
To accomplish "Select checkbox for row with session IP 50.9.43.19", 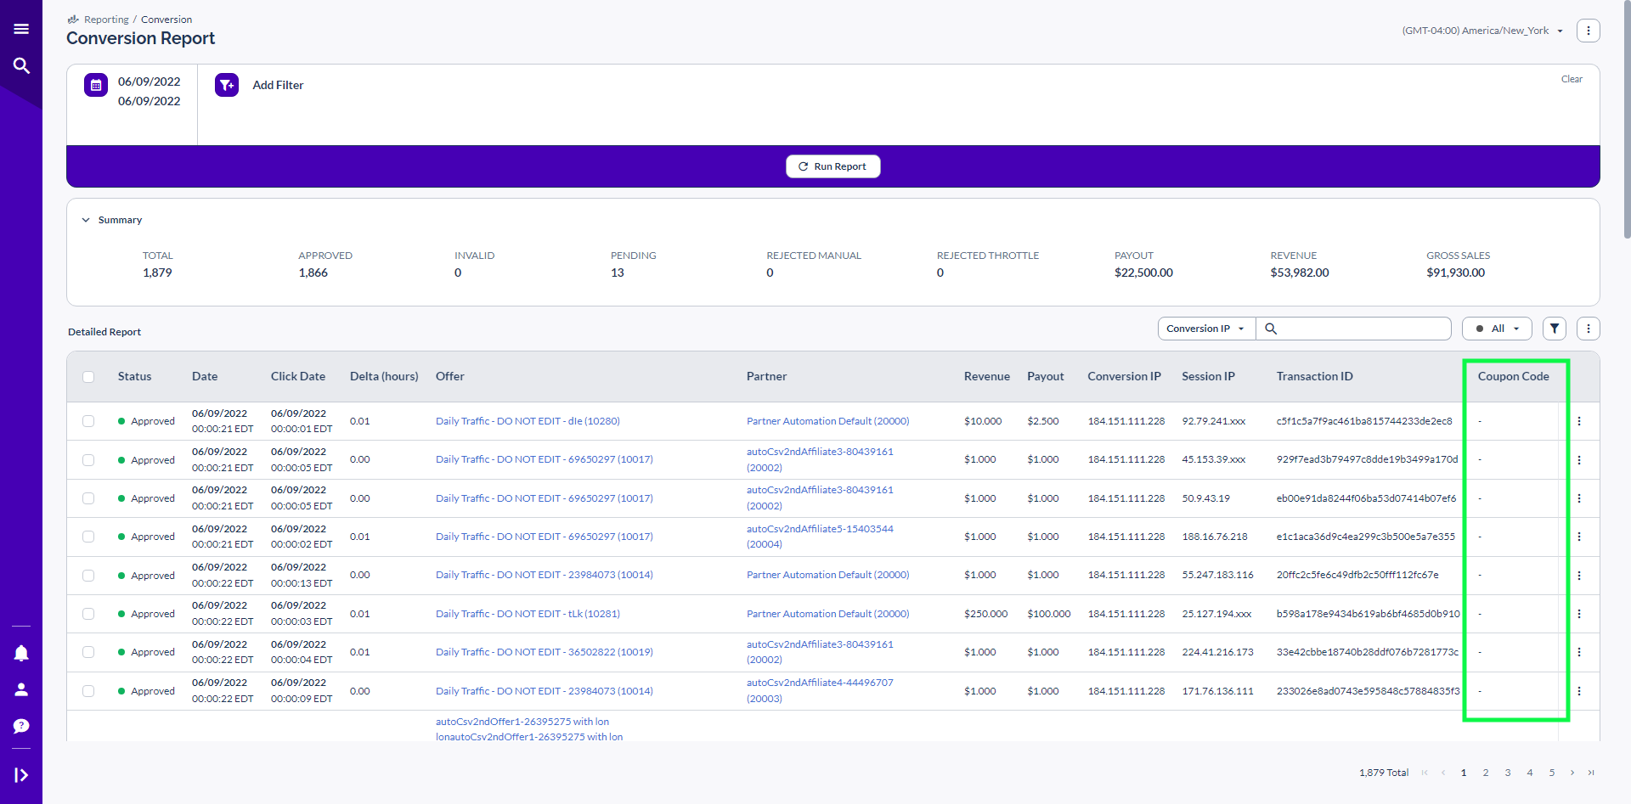I will click(88, 498).
